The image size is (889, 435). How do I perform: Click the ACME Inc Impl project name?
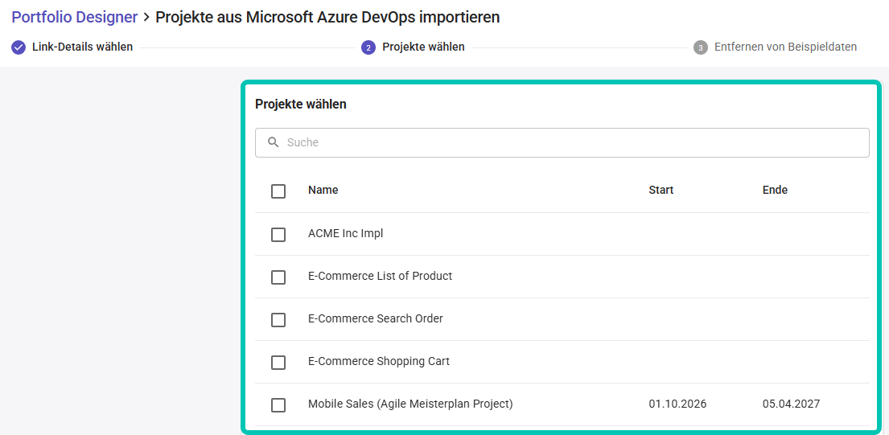click(346, 233)
